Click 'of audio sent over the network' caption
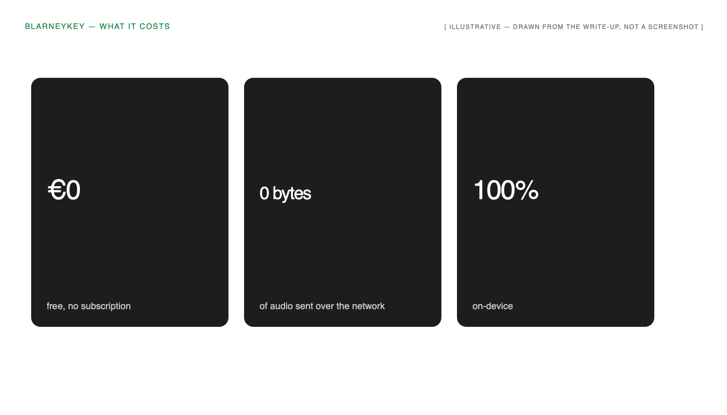 (x=322, y=306)
